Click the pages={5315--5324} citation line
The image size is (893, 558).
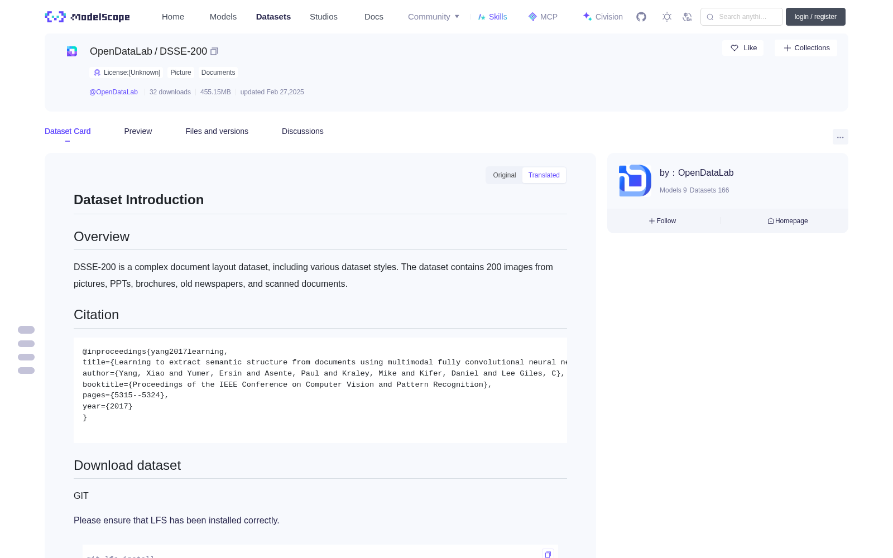click(x=126, y=395)
